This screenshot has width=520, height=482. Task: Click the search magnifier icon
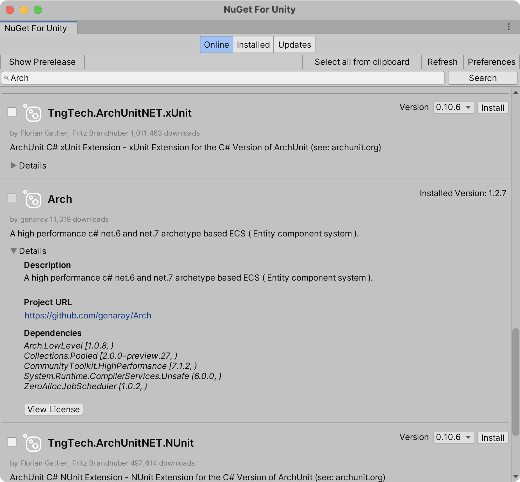(6, 78)
